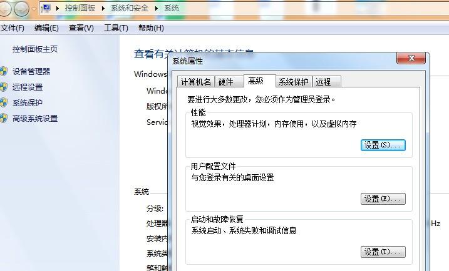Expand breadcrumb arrow before 系统 in address bar

pos(157,9)
